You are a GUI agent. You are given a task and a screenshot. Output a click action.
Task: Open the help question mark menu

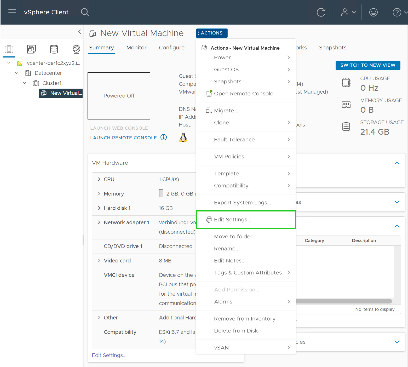click(400, 12)
